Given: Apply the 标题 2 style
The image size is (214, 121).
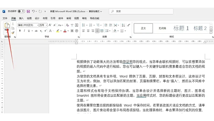Looking at the screenshot, I should (x=200, y=28).
